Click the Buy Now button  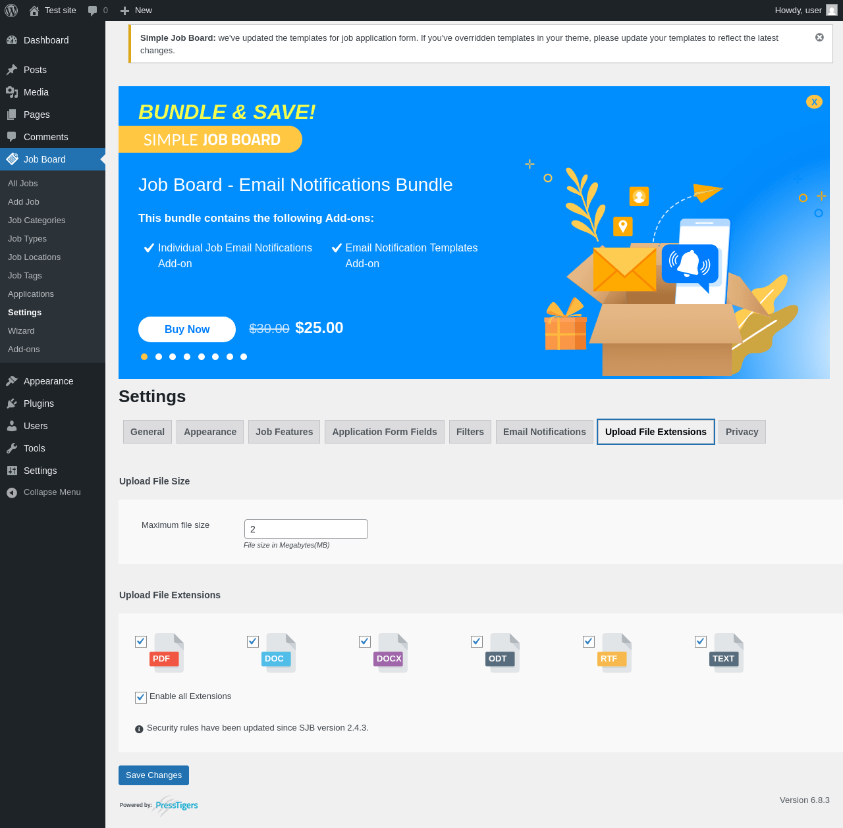[x=187, y=330]
